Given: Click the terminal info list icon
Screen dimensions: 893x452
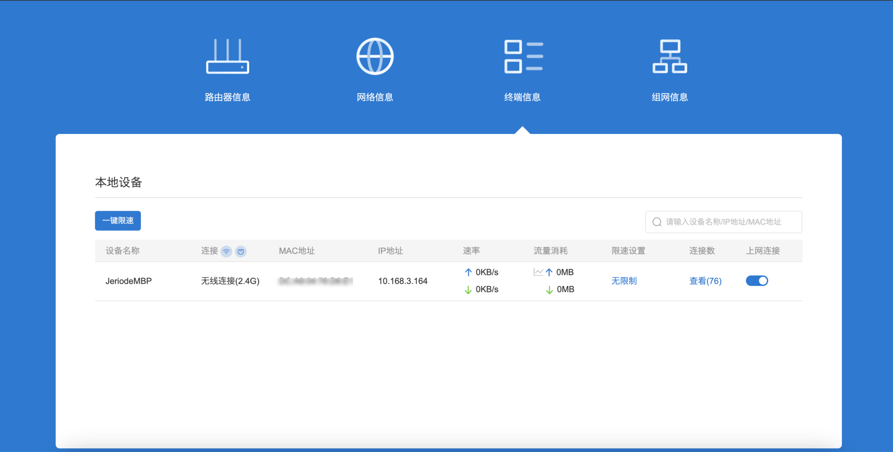Looking at the screenshot, I should click(x=523, y=56).
